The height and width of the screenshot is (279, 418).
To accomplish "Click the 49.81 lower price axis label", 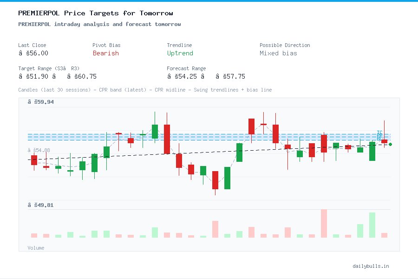I will pyautogui.click(x=40, y=205).
